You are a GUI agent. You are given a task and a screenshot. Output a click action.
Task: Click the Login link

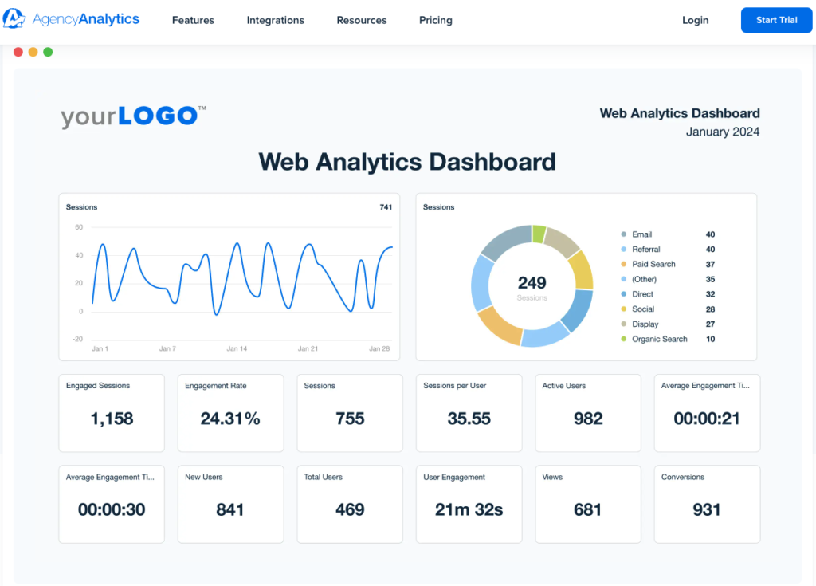pyautogui.click(x=695, y=20)
